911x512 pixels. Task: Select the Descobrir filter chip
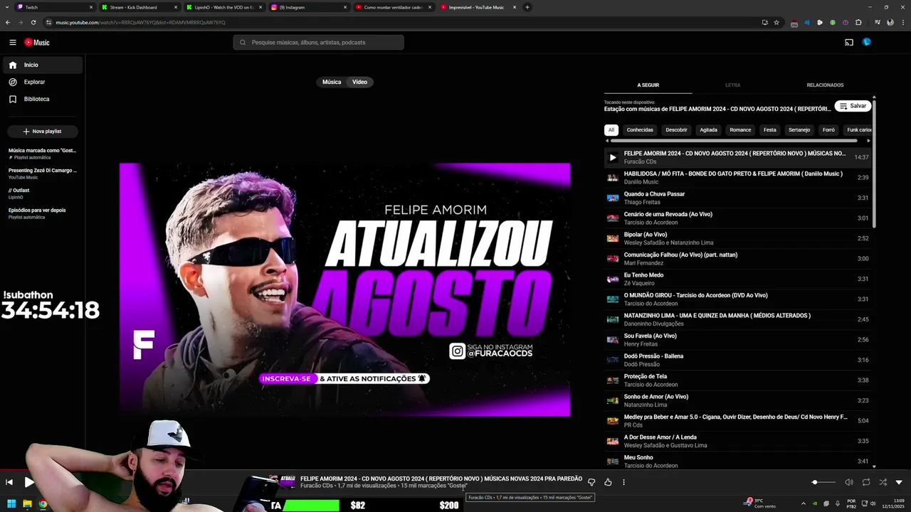pyautogui.click(x=676, y=130)
